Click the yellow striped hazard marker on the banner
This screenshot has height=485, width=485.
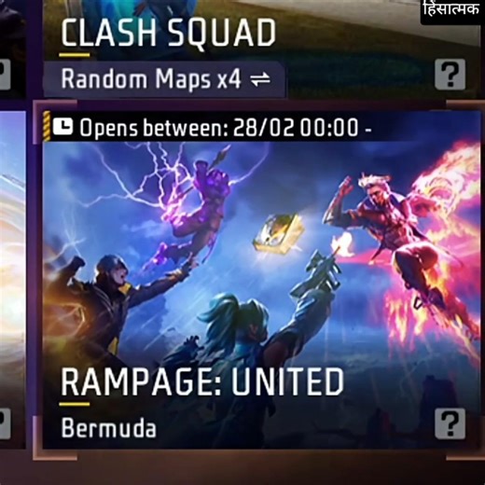click(47, 126)
